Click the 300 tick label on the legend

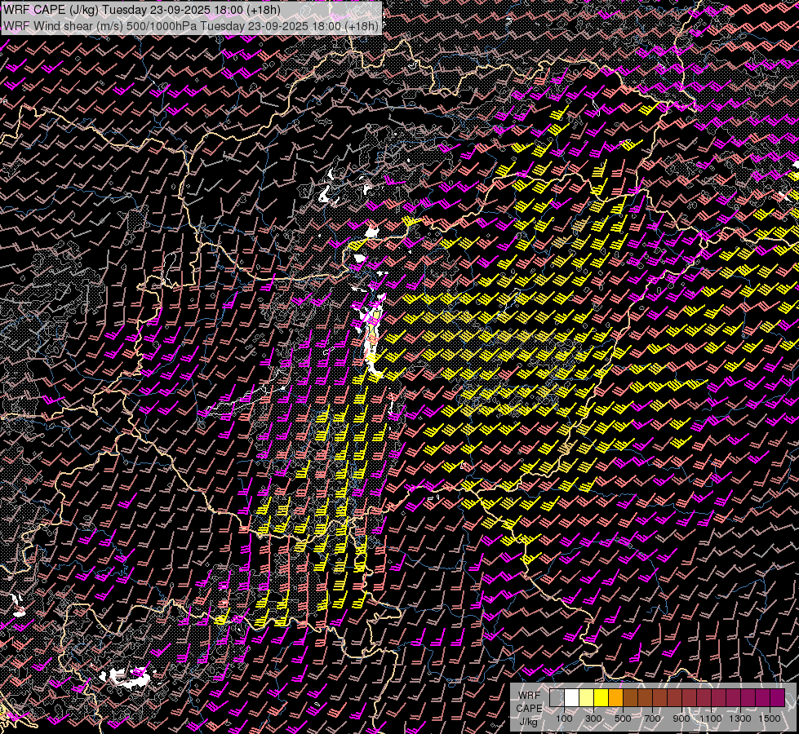click(x=593, y=719)
